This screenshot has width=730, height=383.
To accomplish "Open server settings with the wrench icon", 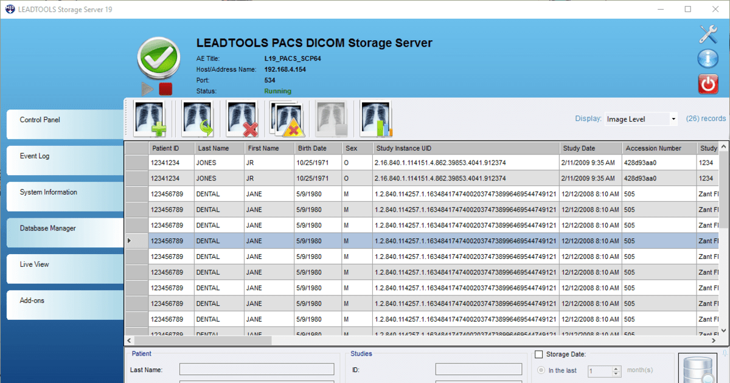I will pyautogui.click(x=707, y=34).
